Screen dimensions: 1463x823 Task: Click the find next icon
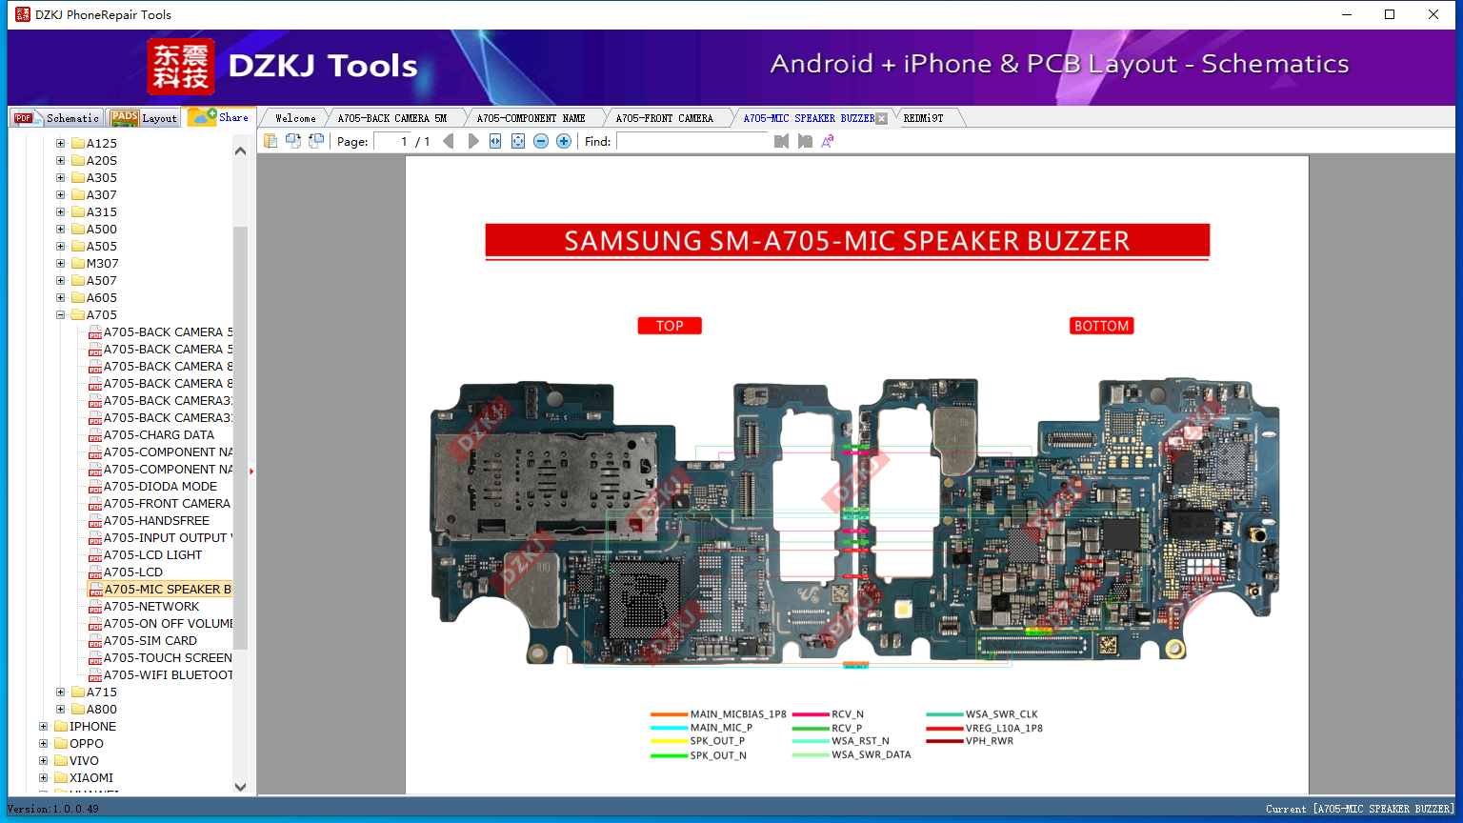coord(805,141)
